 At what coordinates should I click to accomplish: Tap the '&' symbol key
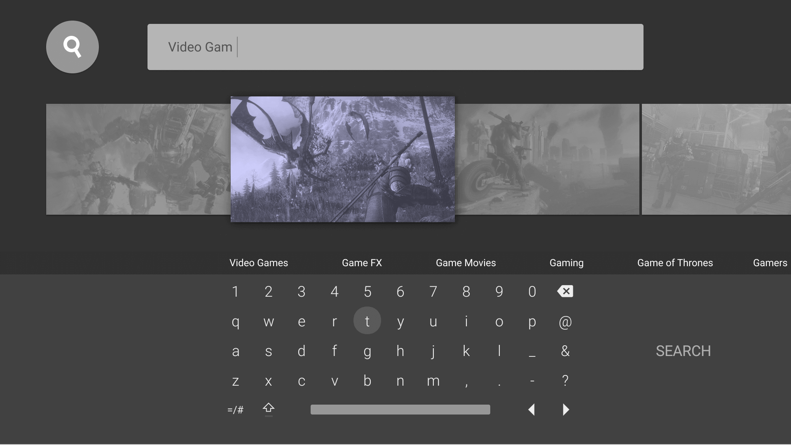(x=565, y=351)
